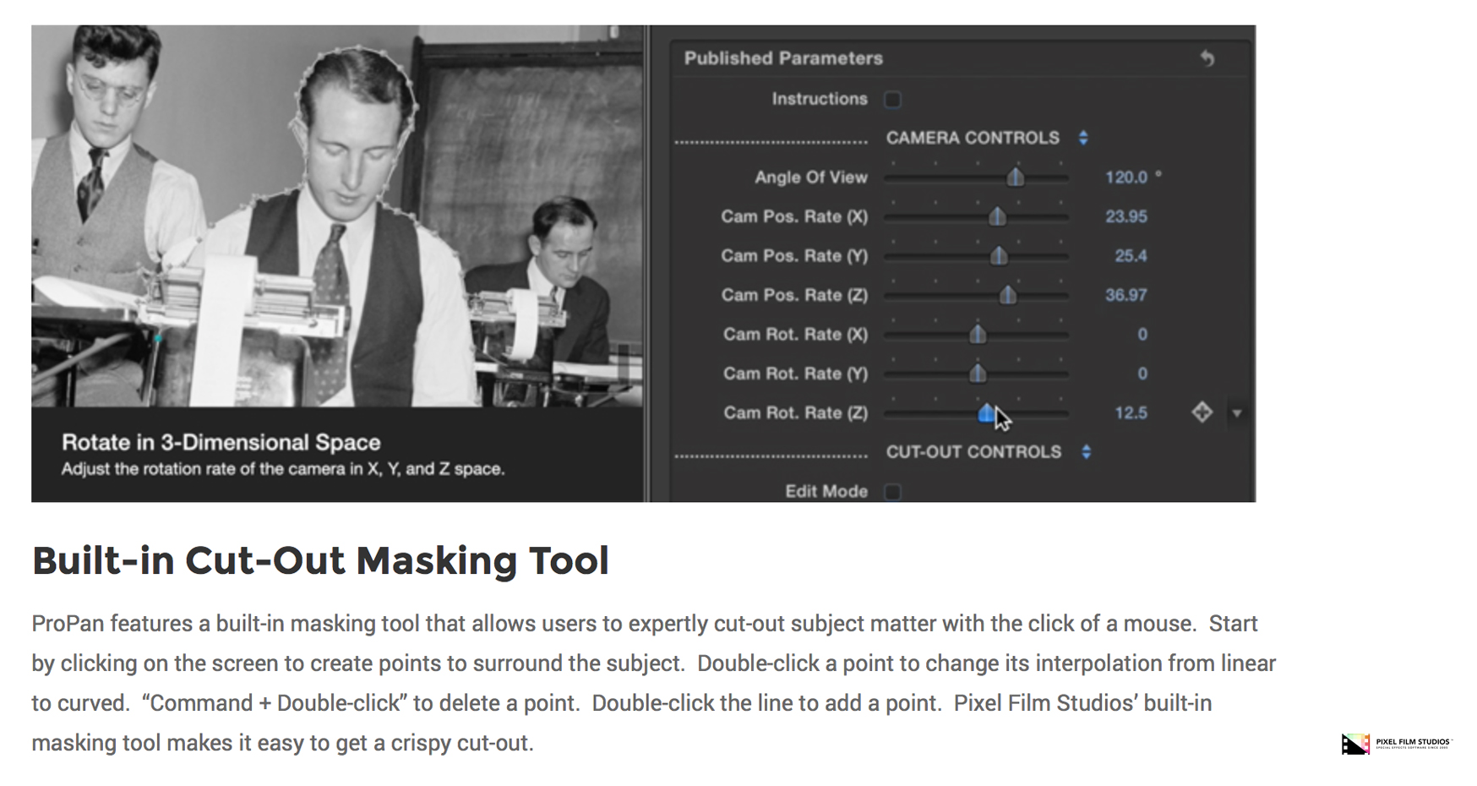Click the Built-in Cut-Out Masking Tool heading
The height and width of the screenshot is (786, 1477).
(320, 561)
